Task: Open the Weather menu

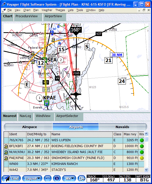Action: (x=47, y=10)
